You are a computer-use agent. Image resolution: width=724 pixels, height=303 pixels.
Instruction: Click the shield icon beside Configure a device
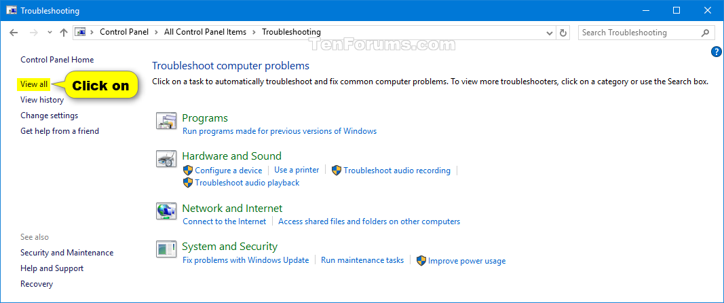[x=188, y=171]
